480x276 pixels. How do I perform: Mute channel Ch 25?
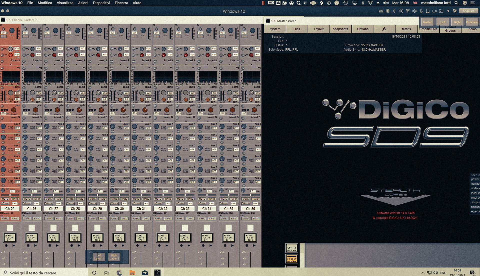(x=5, y=199)
